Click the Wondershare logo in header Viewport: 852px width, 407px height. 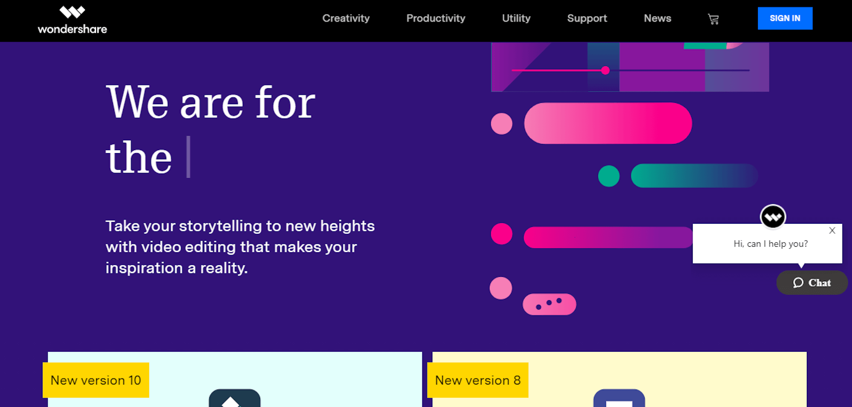click(x=72, y=20)
